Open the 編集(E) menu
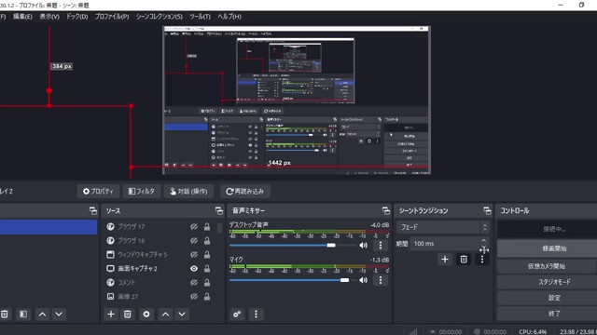 (22, 17)
